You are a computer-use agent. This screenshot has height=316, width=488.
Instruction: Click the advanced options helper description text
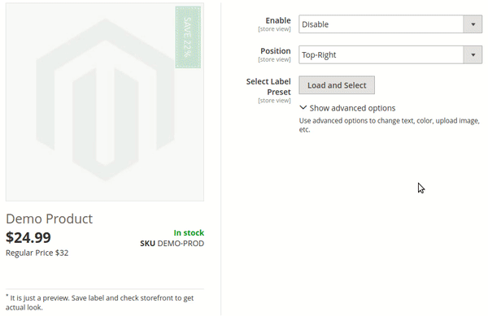[389, 125]
